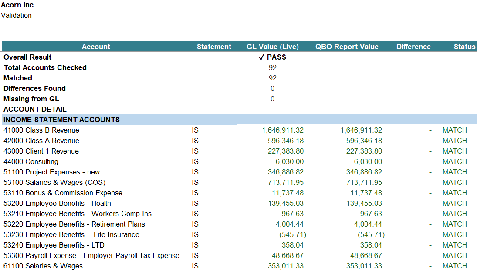The image size is (477, 271).
Task: Click the Account column header
Action: 96,47
